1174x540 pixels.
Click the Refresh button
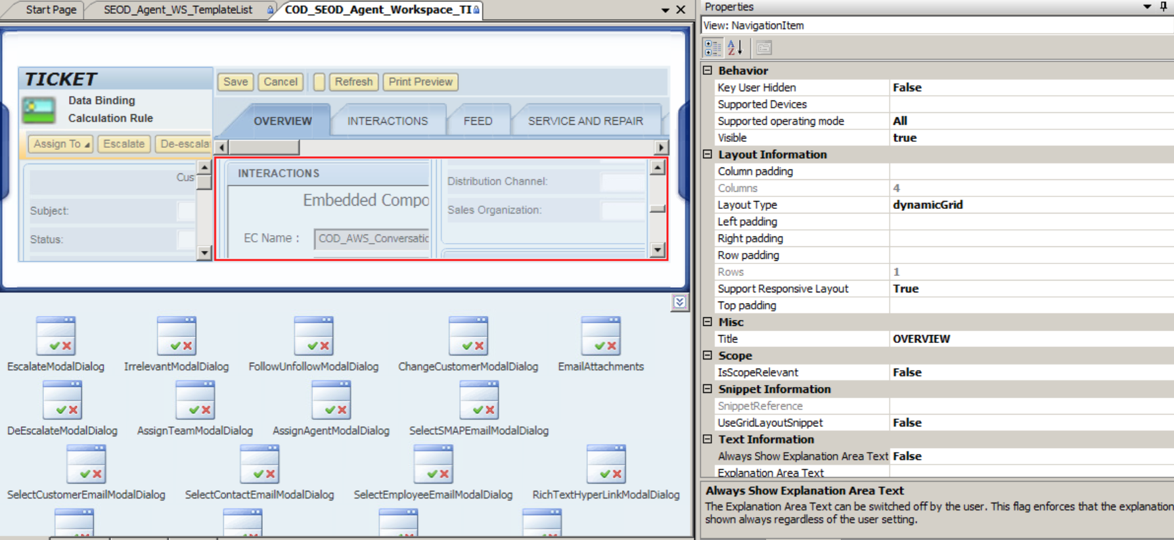[x=353, y=81]
